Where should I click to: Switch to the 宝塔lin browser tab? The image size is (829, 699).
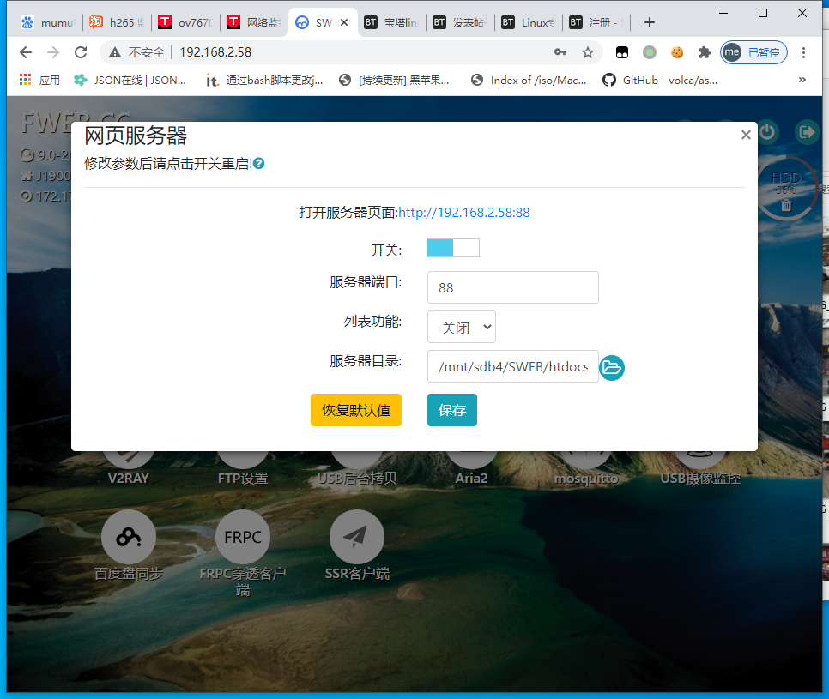coord(392,22)
